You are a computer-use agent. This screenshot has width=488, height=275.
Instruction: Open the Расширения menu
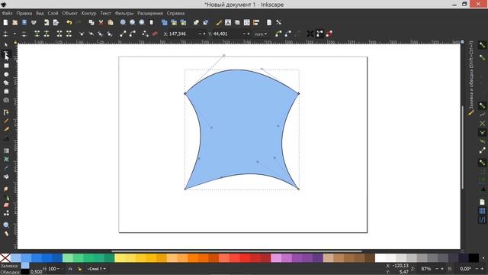(150, 14)
